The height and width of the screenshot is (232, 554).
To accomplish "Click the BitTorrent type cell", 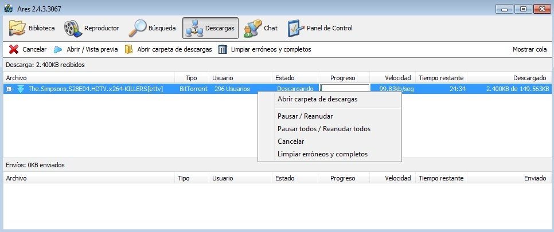I will tap(194, 89).
